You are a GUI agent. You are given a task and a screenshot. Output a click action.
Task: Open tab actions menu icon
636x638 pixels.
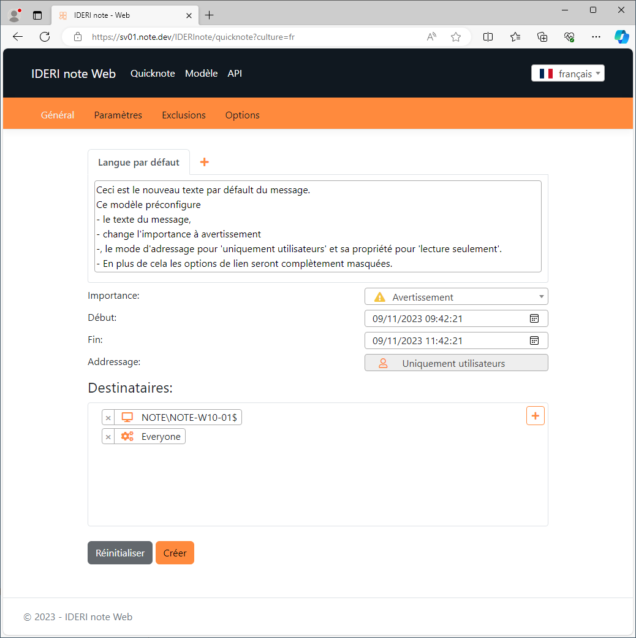click(x=37, y=15)
